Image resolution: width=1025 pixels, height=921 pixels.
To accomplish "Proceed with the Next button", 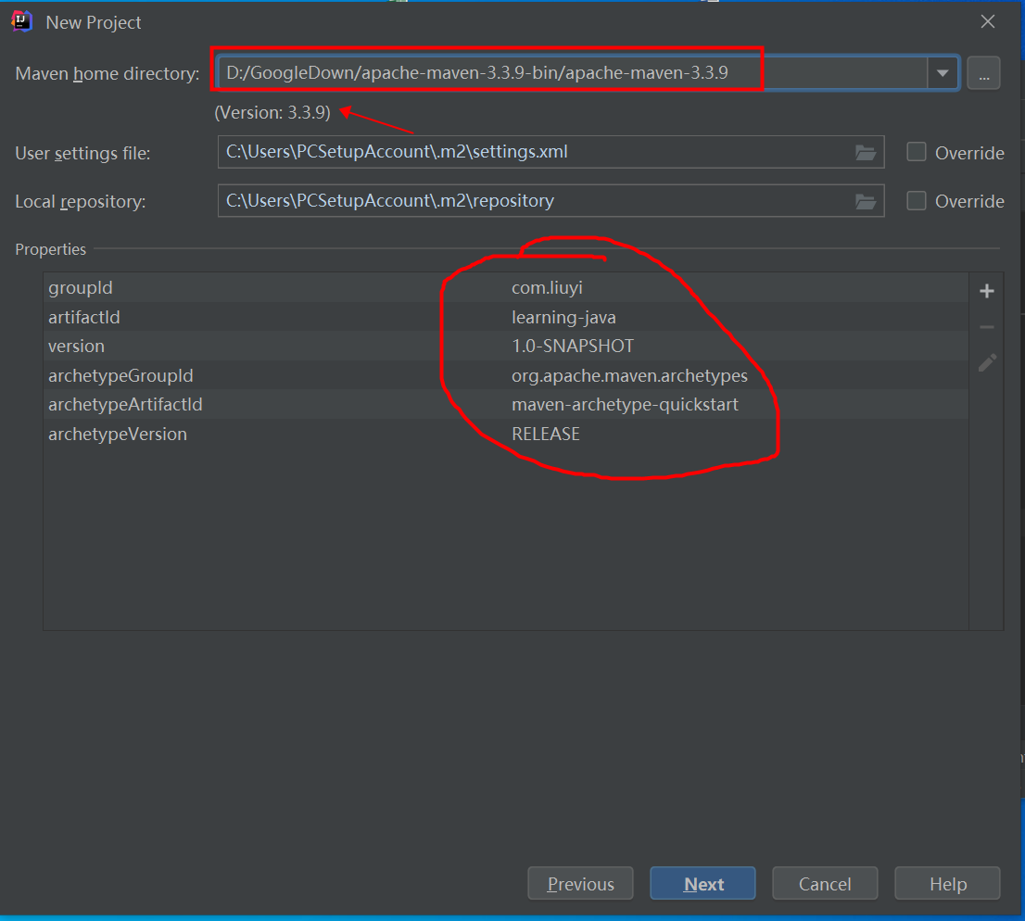I will (x=702, y=884).
